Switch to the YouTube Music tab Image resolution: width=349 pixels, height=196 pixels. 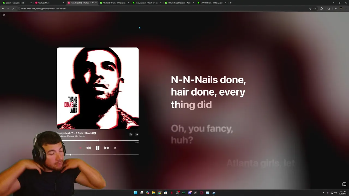pyautogui.click(x=49, y=3)
